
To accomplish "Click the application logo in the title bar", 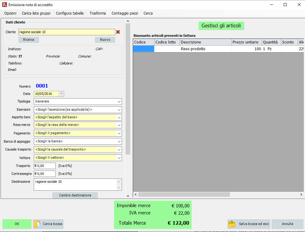I will tap(4, 5).
